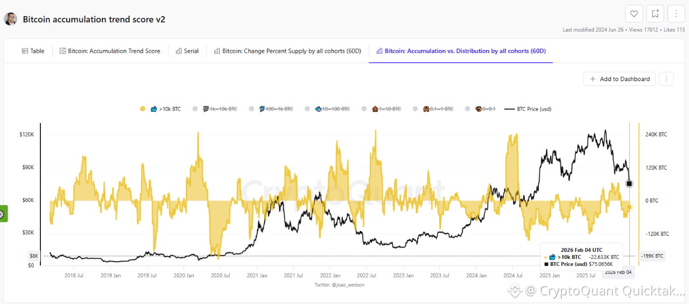The image size is (689, 304).
Task: Click the Table tab's grid icon
Action: tap(25, 51)
